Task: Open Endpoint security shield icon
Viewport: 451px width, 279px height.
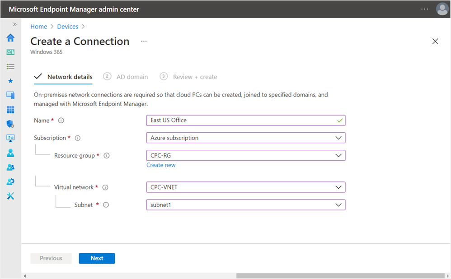Action: click(x=10, y=124)
